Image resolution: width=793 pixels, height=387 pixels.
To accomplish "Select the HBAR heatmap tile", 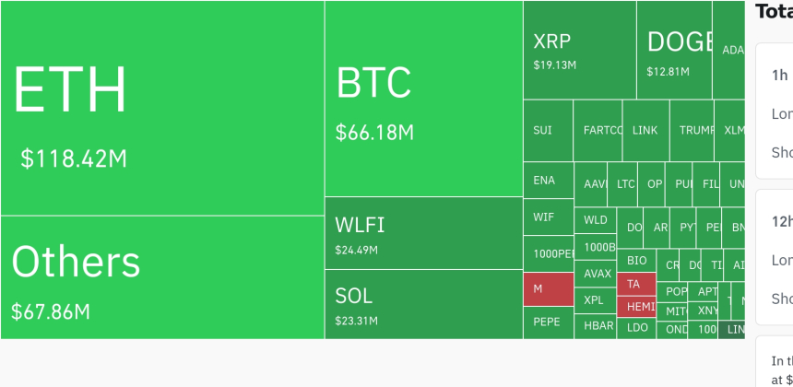I will click(598, 326).
